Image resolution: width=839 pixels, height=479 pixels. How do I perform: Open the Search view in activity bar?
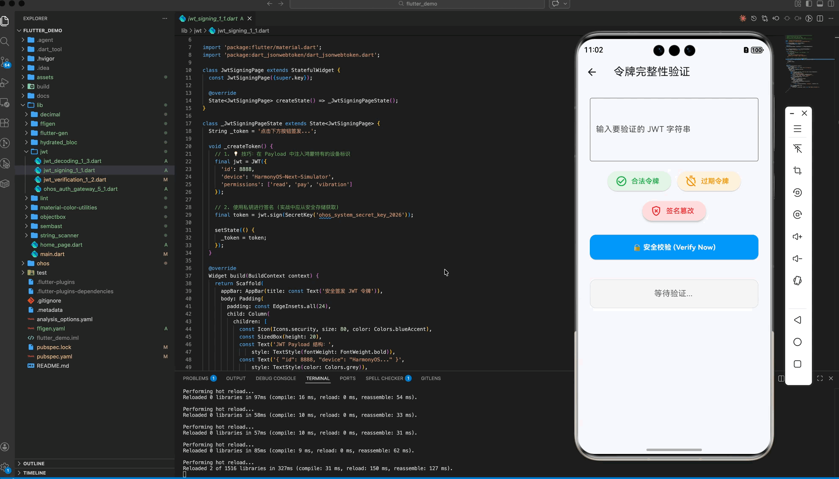(5, 41)
